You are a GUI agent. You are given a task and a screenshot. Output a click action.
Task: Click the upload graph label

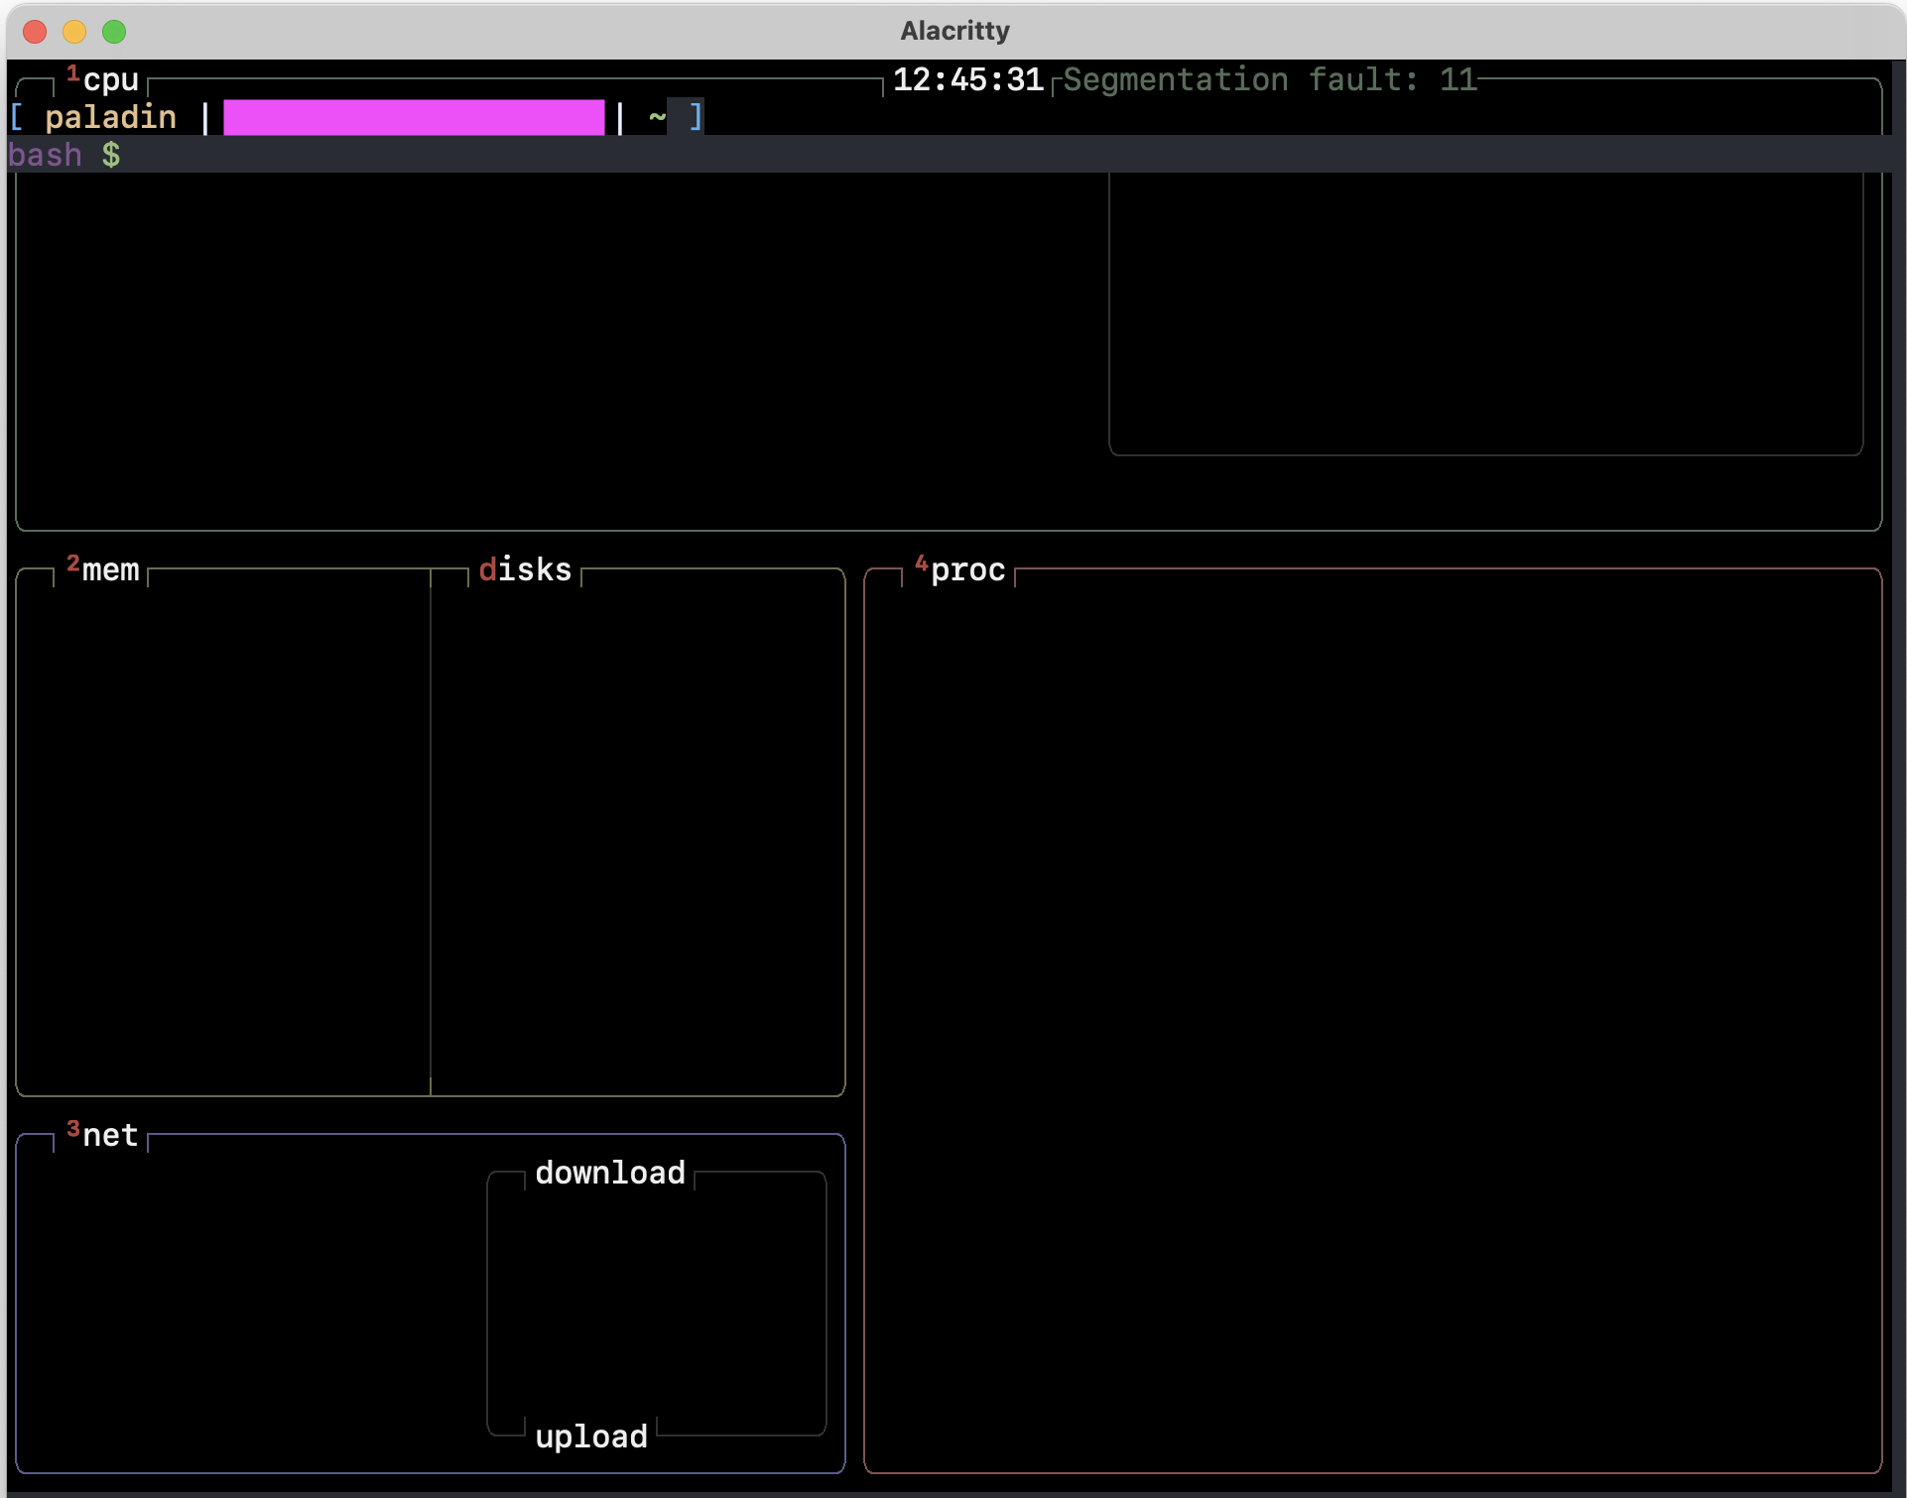click(591, 1436)
